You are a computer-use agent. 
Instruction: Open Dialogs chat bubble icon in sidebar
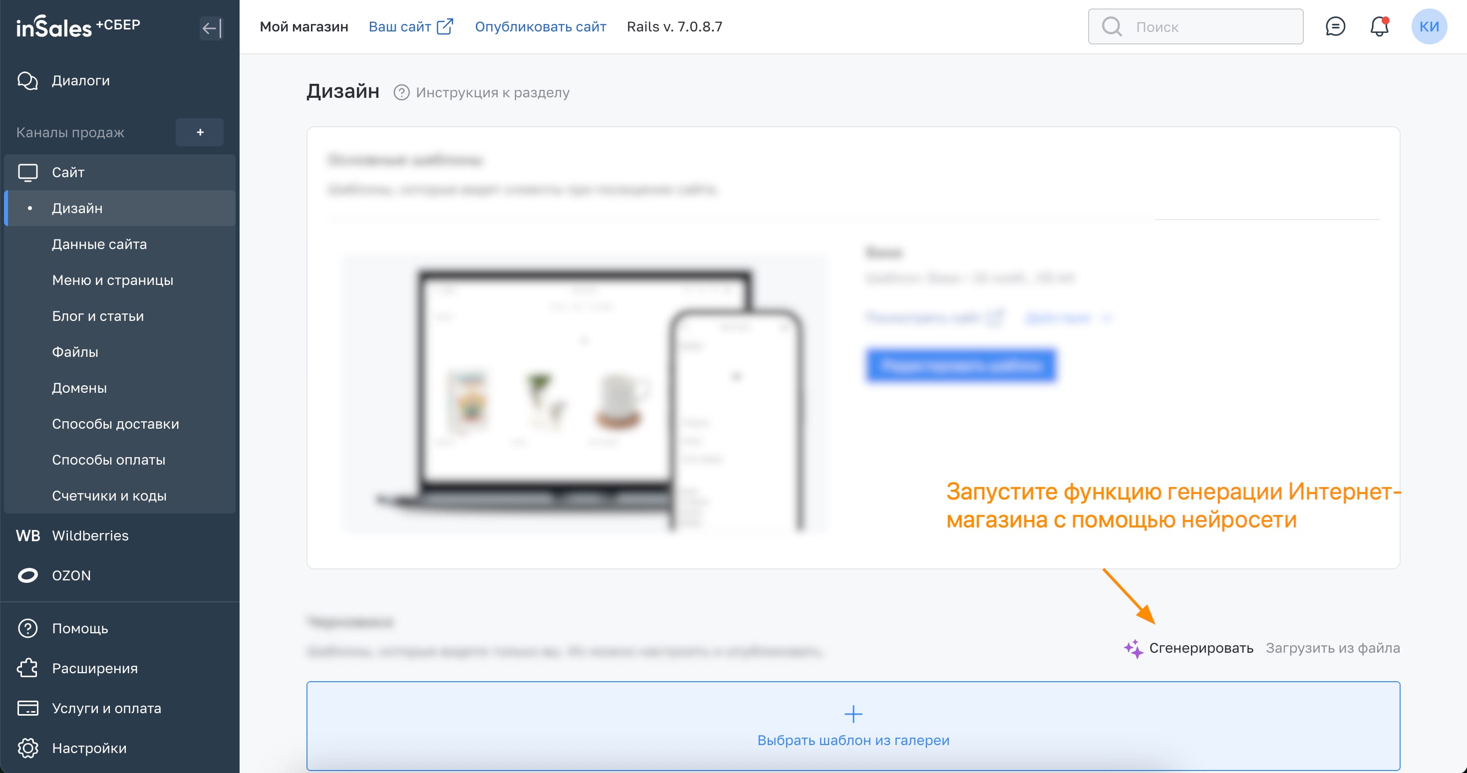pos(27,81)
